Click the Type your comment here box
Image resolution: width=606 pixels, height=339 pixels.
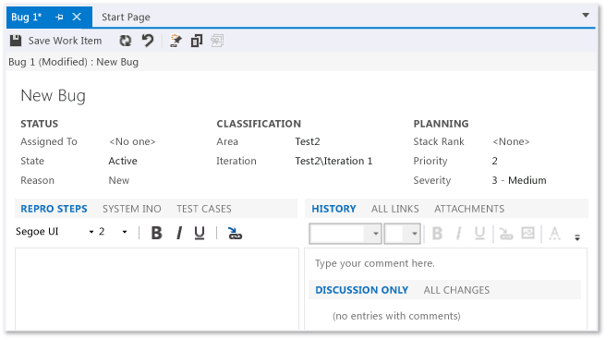coord(374,263)
